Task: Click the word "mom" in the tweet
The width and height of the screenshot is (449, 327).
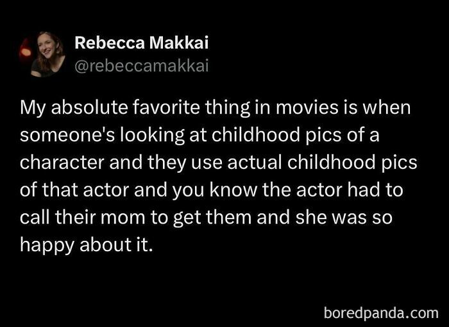Action: [133, 218]
